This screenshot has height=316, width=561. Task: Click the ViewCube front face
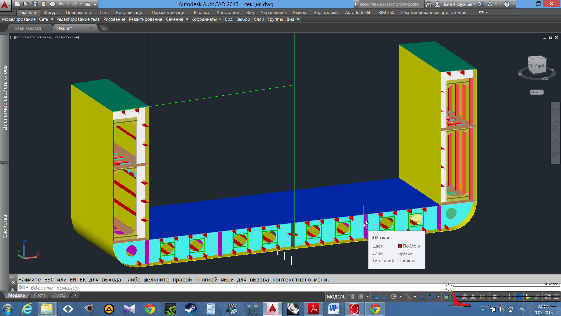click(539, 66)
